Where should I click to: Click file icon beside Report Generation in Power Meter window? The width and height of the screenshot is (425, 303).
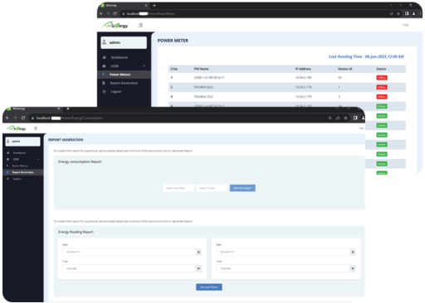(x=104, y=83)
